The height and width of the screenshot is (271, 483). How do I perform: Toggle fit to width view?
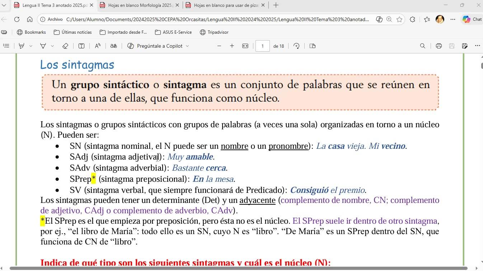tap(245, 46)
